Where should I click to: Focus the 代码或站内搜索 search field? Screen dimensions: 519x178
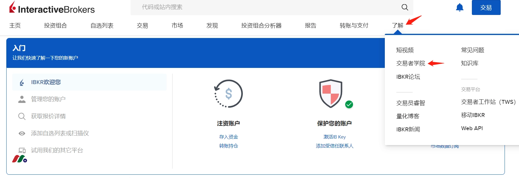tap(272, 7)
